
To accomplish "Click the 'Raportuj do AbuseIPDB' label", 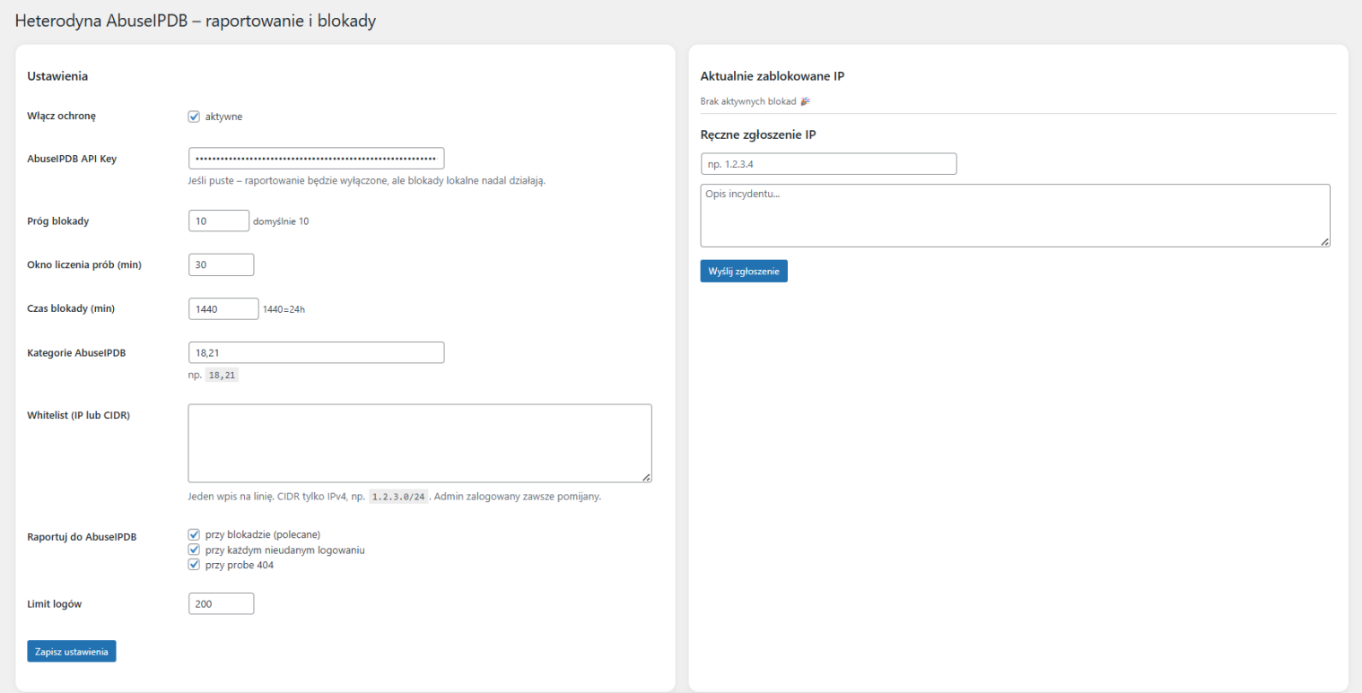I will click(83, 537).
